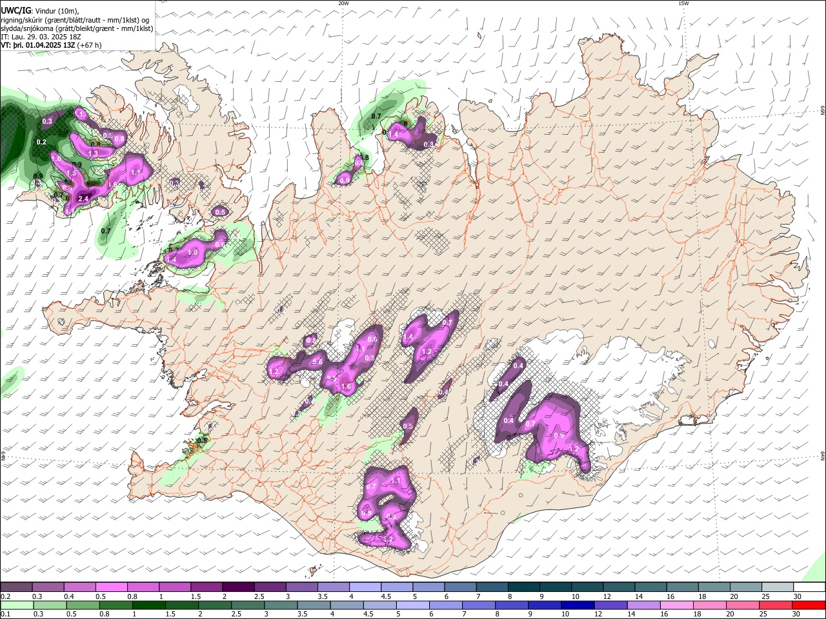Select the snow legend swatch labeled 4.5
The image size is (826, 619).
(396, 587)
